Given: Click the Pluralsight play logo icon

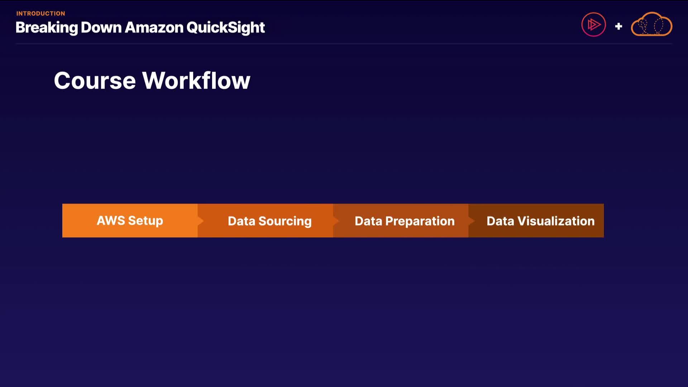Looking at the screenshot, I should pos(593,25).
